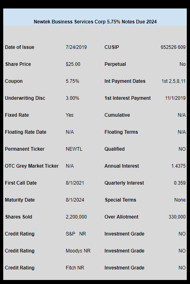Select the S&P NR credit rating
Image resolution: width=190 pixels, height=284 pixels.
(76, 234)
